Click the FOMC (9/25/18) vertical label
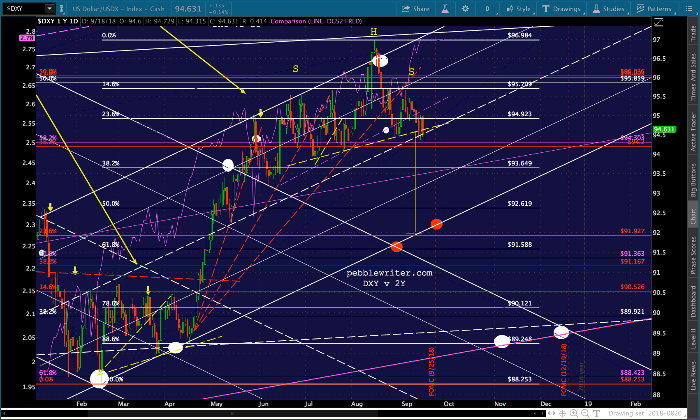700x420 pixels. click(x=431, y=372)
